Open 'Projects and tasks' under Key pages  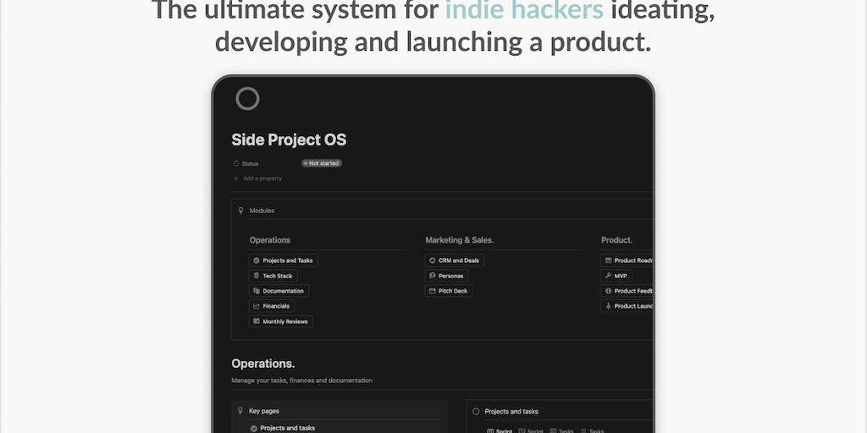(287, 428)
